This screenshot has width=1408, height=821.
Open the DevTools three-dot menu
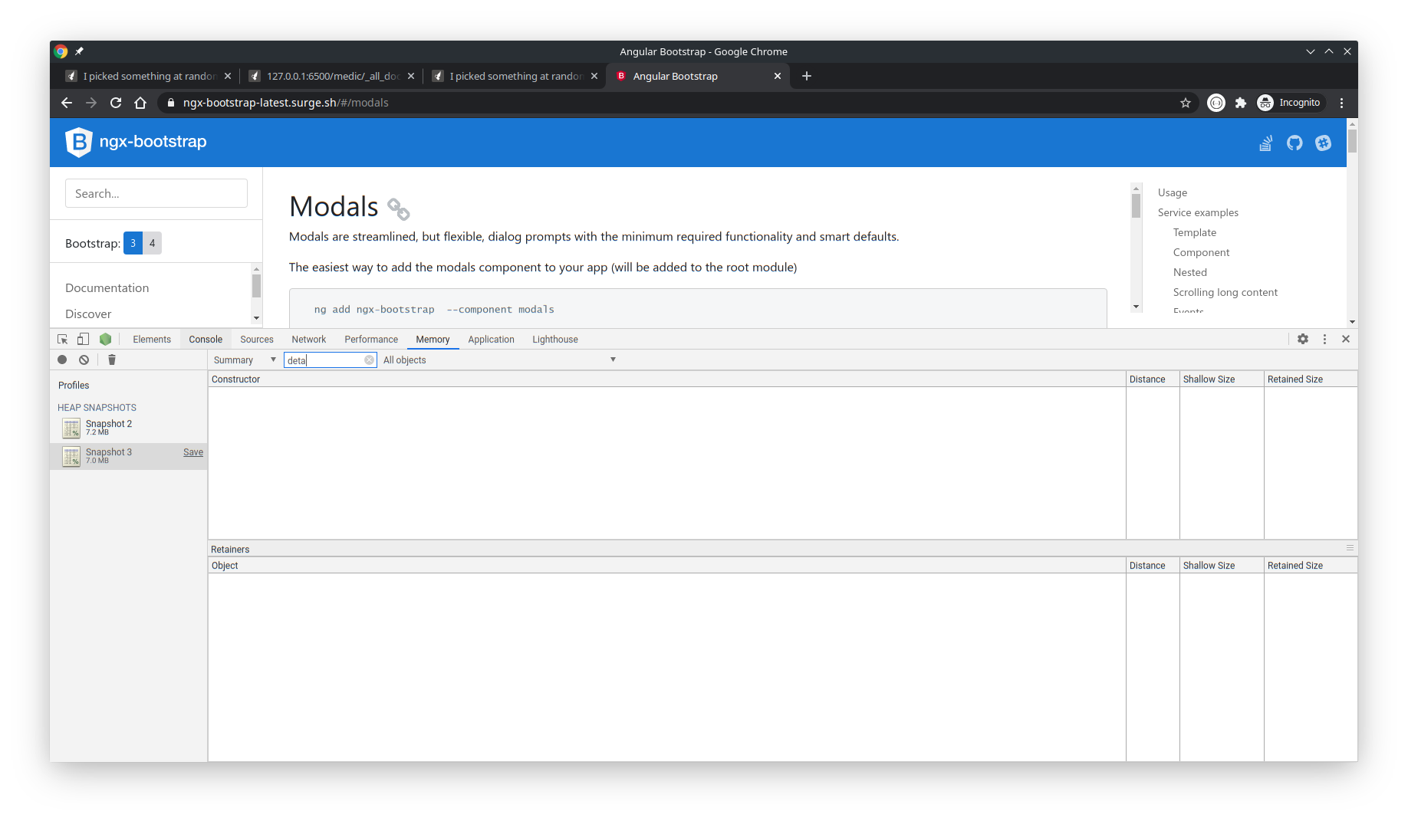(1324, 339)
